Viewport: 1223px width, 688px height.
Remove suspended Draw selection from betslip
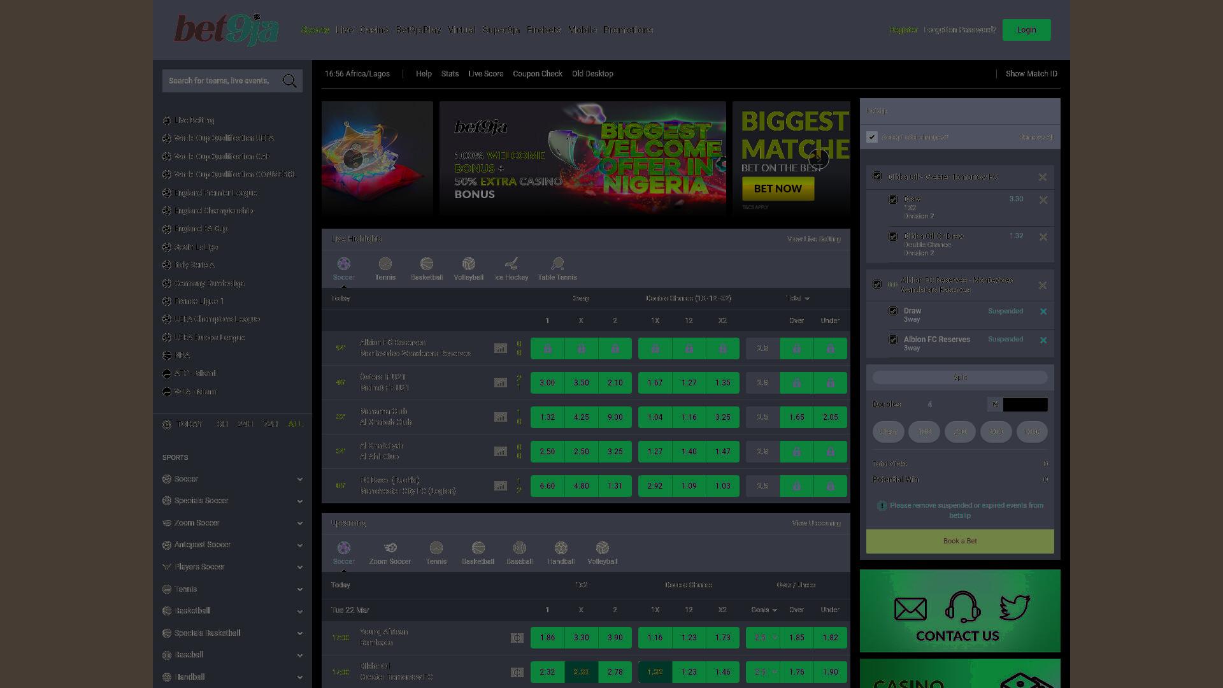1043,312
